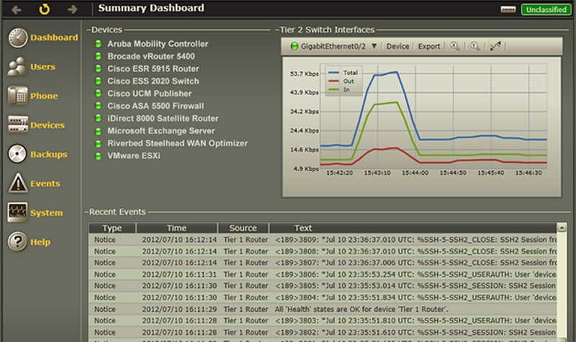The height and width of the screenshot is (342, 576).
Task: Click the Unclassified badge
Action: tap(546, 9)
